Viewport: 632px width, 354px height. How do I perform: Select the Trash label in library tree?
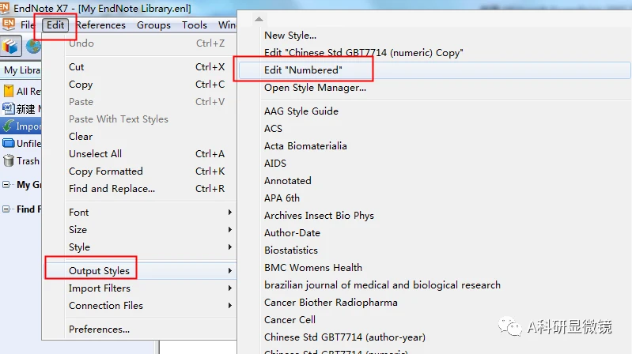click(x=28, y=160)
